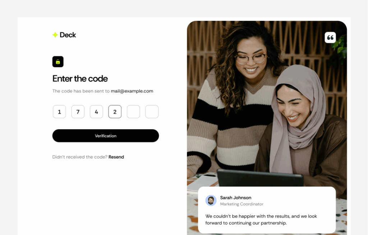
Task: Click Sarah Johnson's avatar image
Action: (x=211, y=201)
